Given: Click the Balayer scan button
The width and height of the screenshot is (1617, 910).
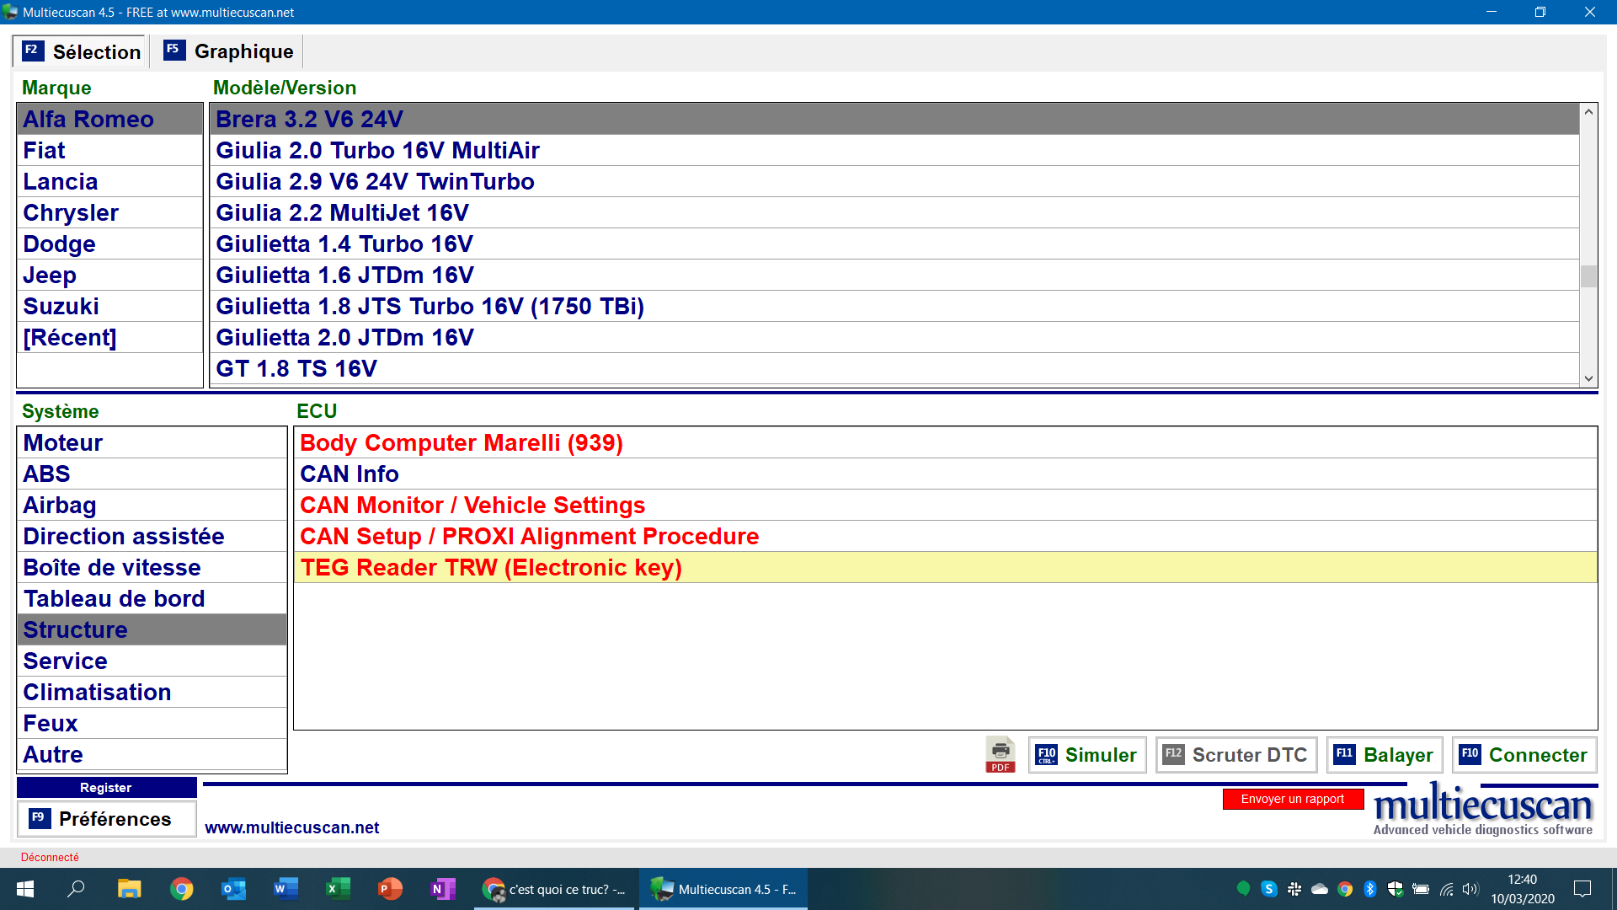Looking at the screenshot, I should pyautogui.click(x=1384, y=755).
